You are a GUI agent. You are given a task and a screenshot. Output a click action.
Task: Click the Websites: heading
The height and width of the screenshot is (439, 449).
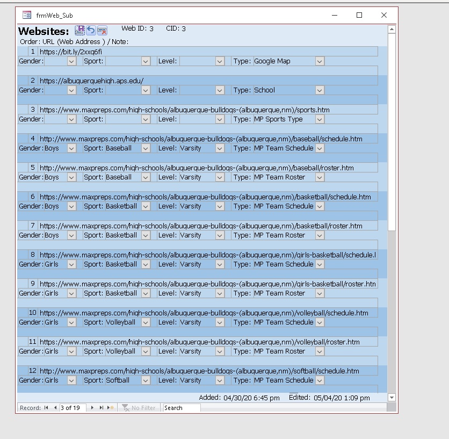click(x=44, y=31)
